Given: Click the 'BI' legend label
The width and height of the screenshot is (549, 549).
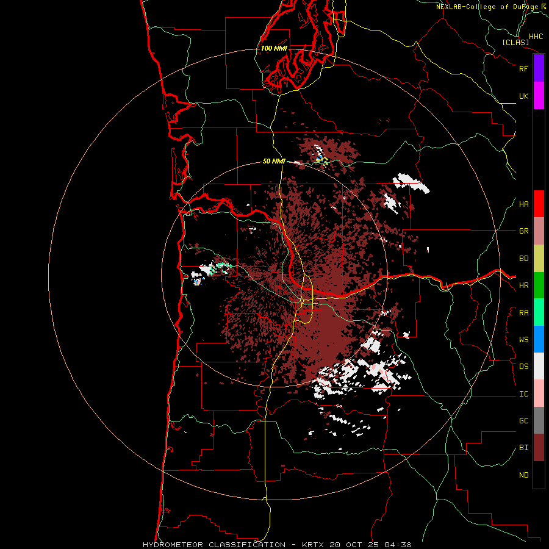Looking at the screenshot, I should point(523,448).
